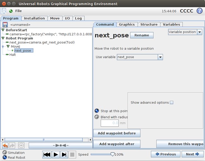Click scrollbar right arrow under program tree

pos(90,140)
